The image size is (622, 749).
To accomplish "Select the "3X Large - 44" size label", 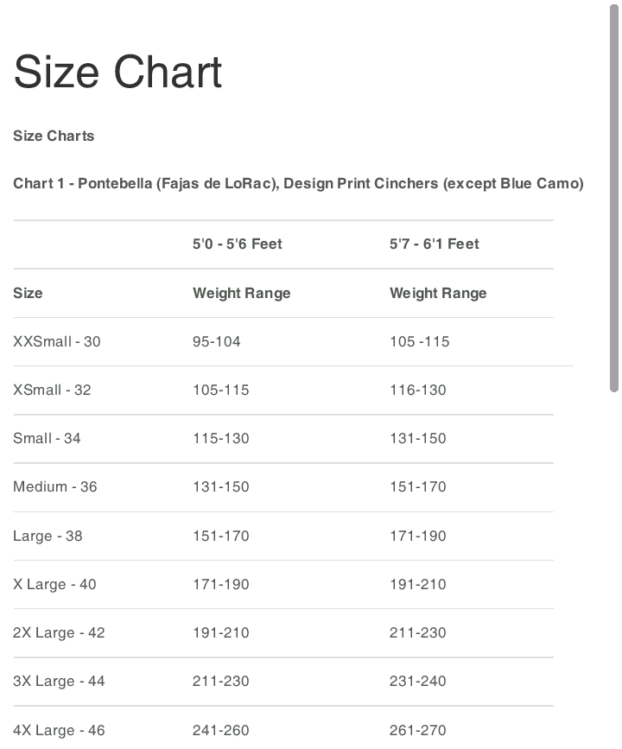I will pyautogui.click(x=59, y=681).
